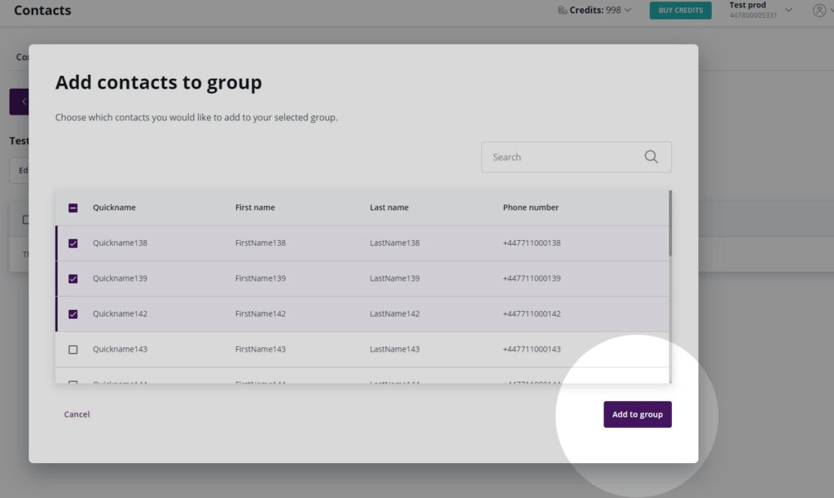Image resolution: width=834 pixels, height=498 pixels.
Task: Click the search magnifying glass icon
Action: point(650,156)
